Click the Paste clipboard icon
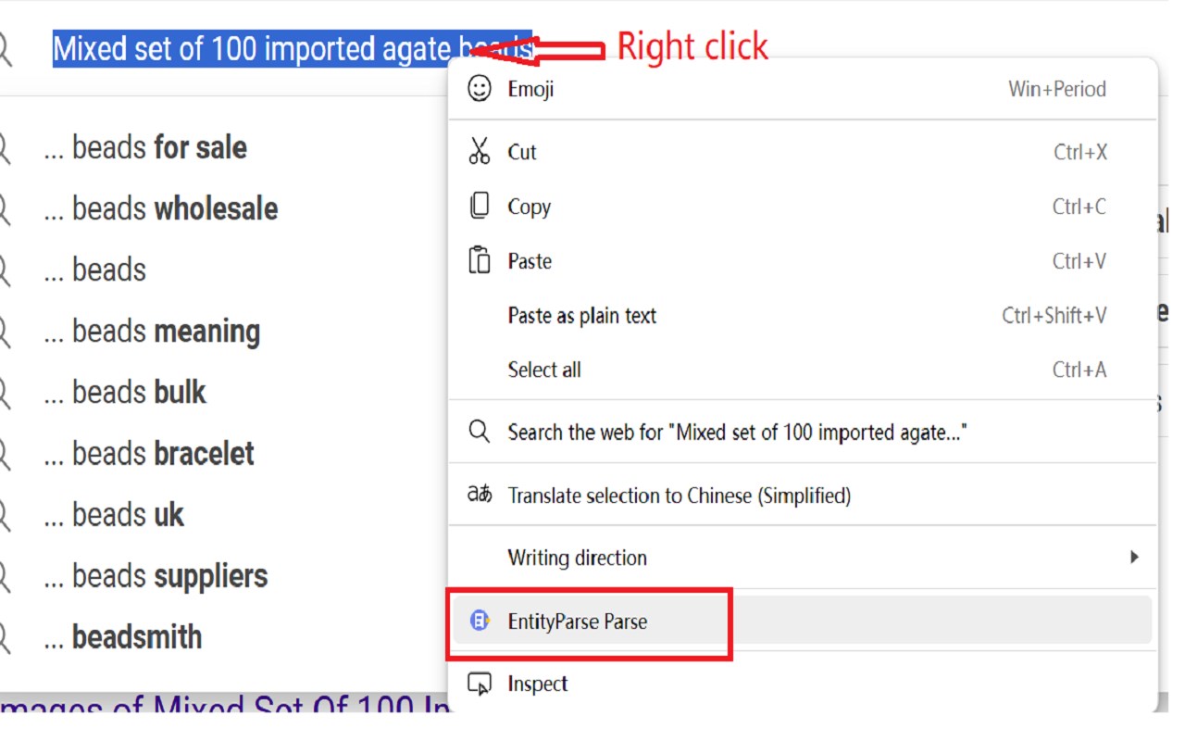The height and width of the screenshot is (741, 1185). tap(480, 261)
